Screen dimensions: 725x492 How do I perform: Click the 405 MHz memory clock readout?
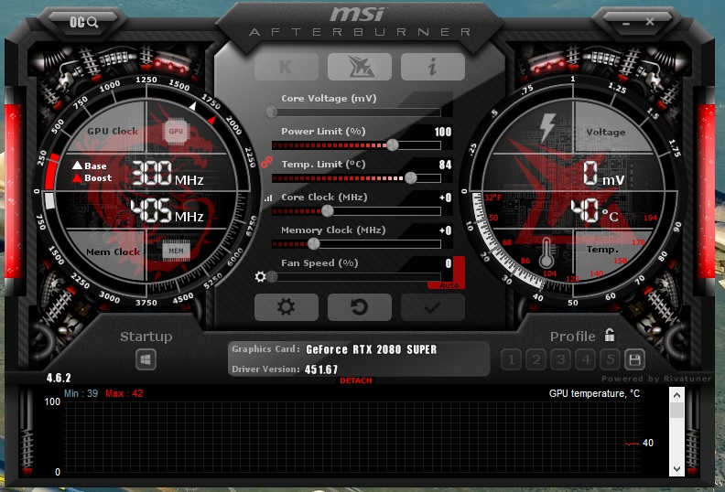pyautogui.click(x=168, y=211)
